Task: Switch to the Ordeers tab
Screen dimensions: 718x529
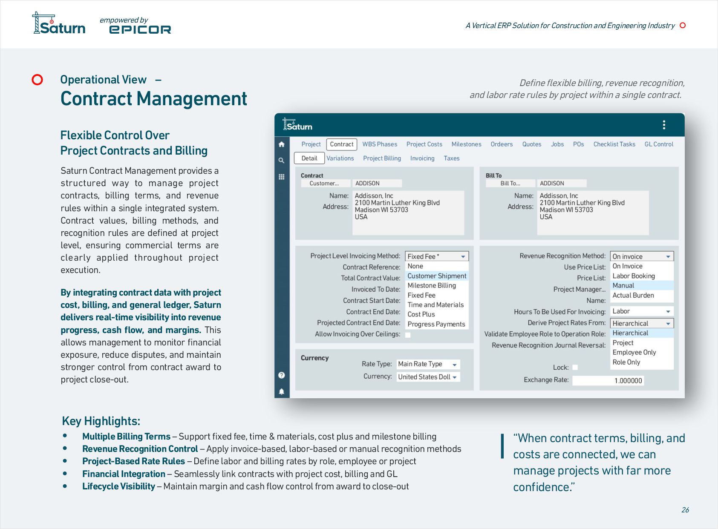Action: tap(502, 144)
